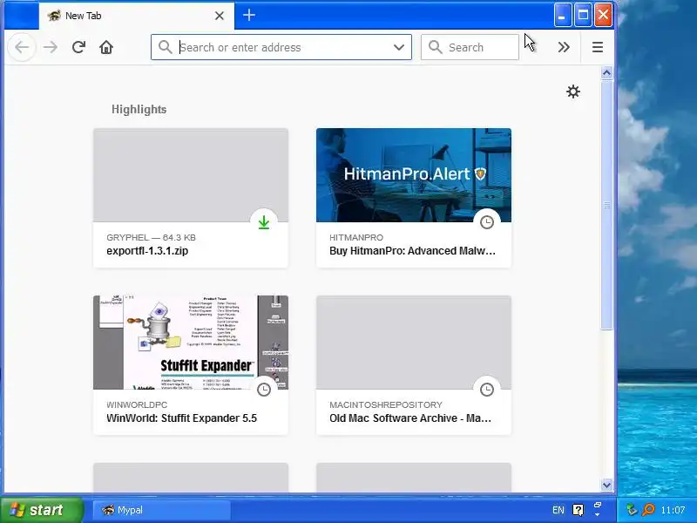Open the Stuffit Expander thumbnail
The image size is (697, 523).
191,343
